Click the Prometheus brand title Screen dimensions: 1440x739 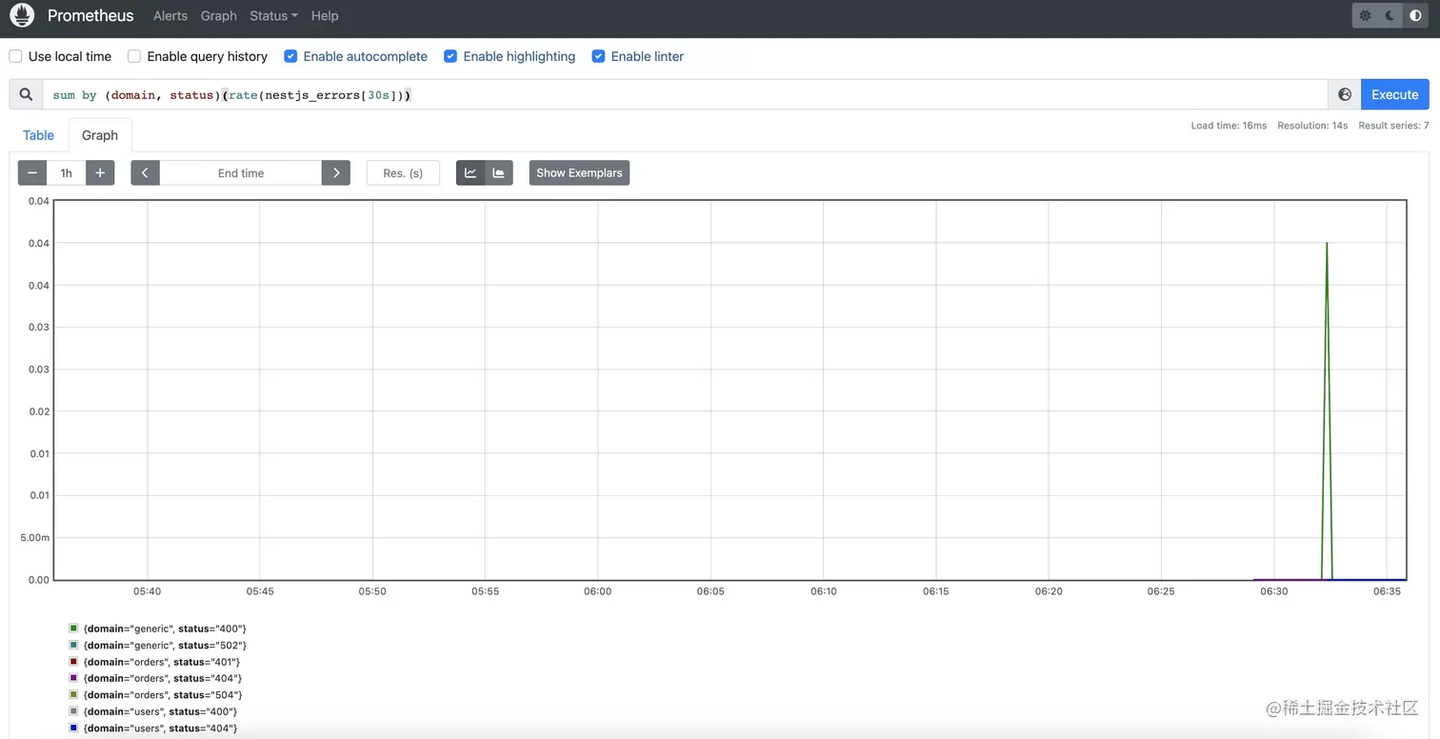click(90, 15)
